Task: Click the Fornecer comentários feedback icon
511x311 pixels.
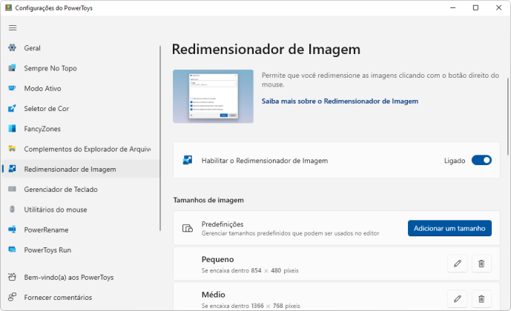Action: click(12, 297)
